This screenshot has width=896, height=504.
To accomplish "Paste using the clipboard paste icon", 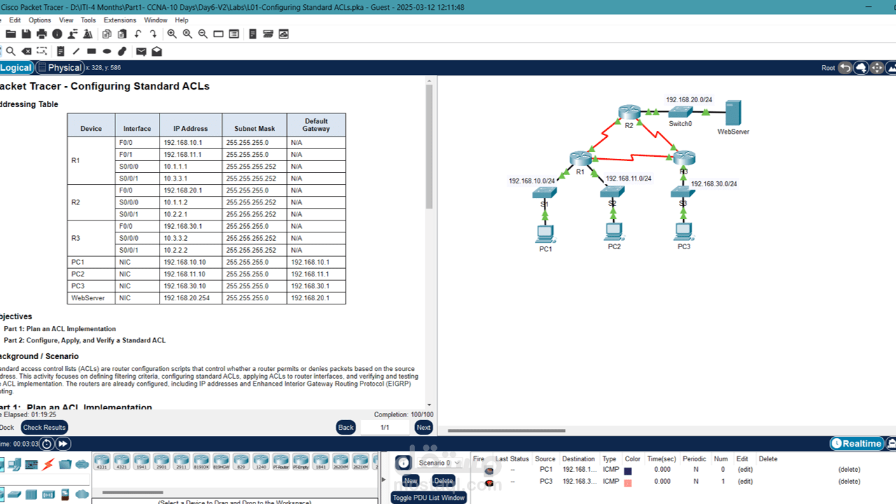I will tap(122, 34).
